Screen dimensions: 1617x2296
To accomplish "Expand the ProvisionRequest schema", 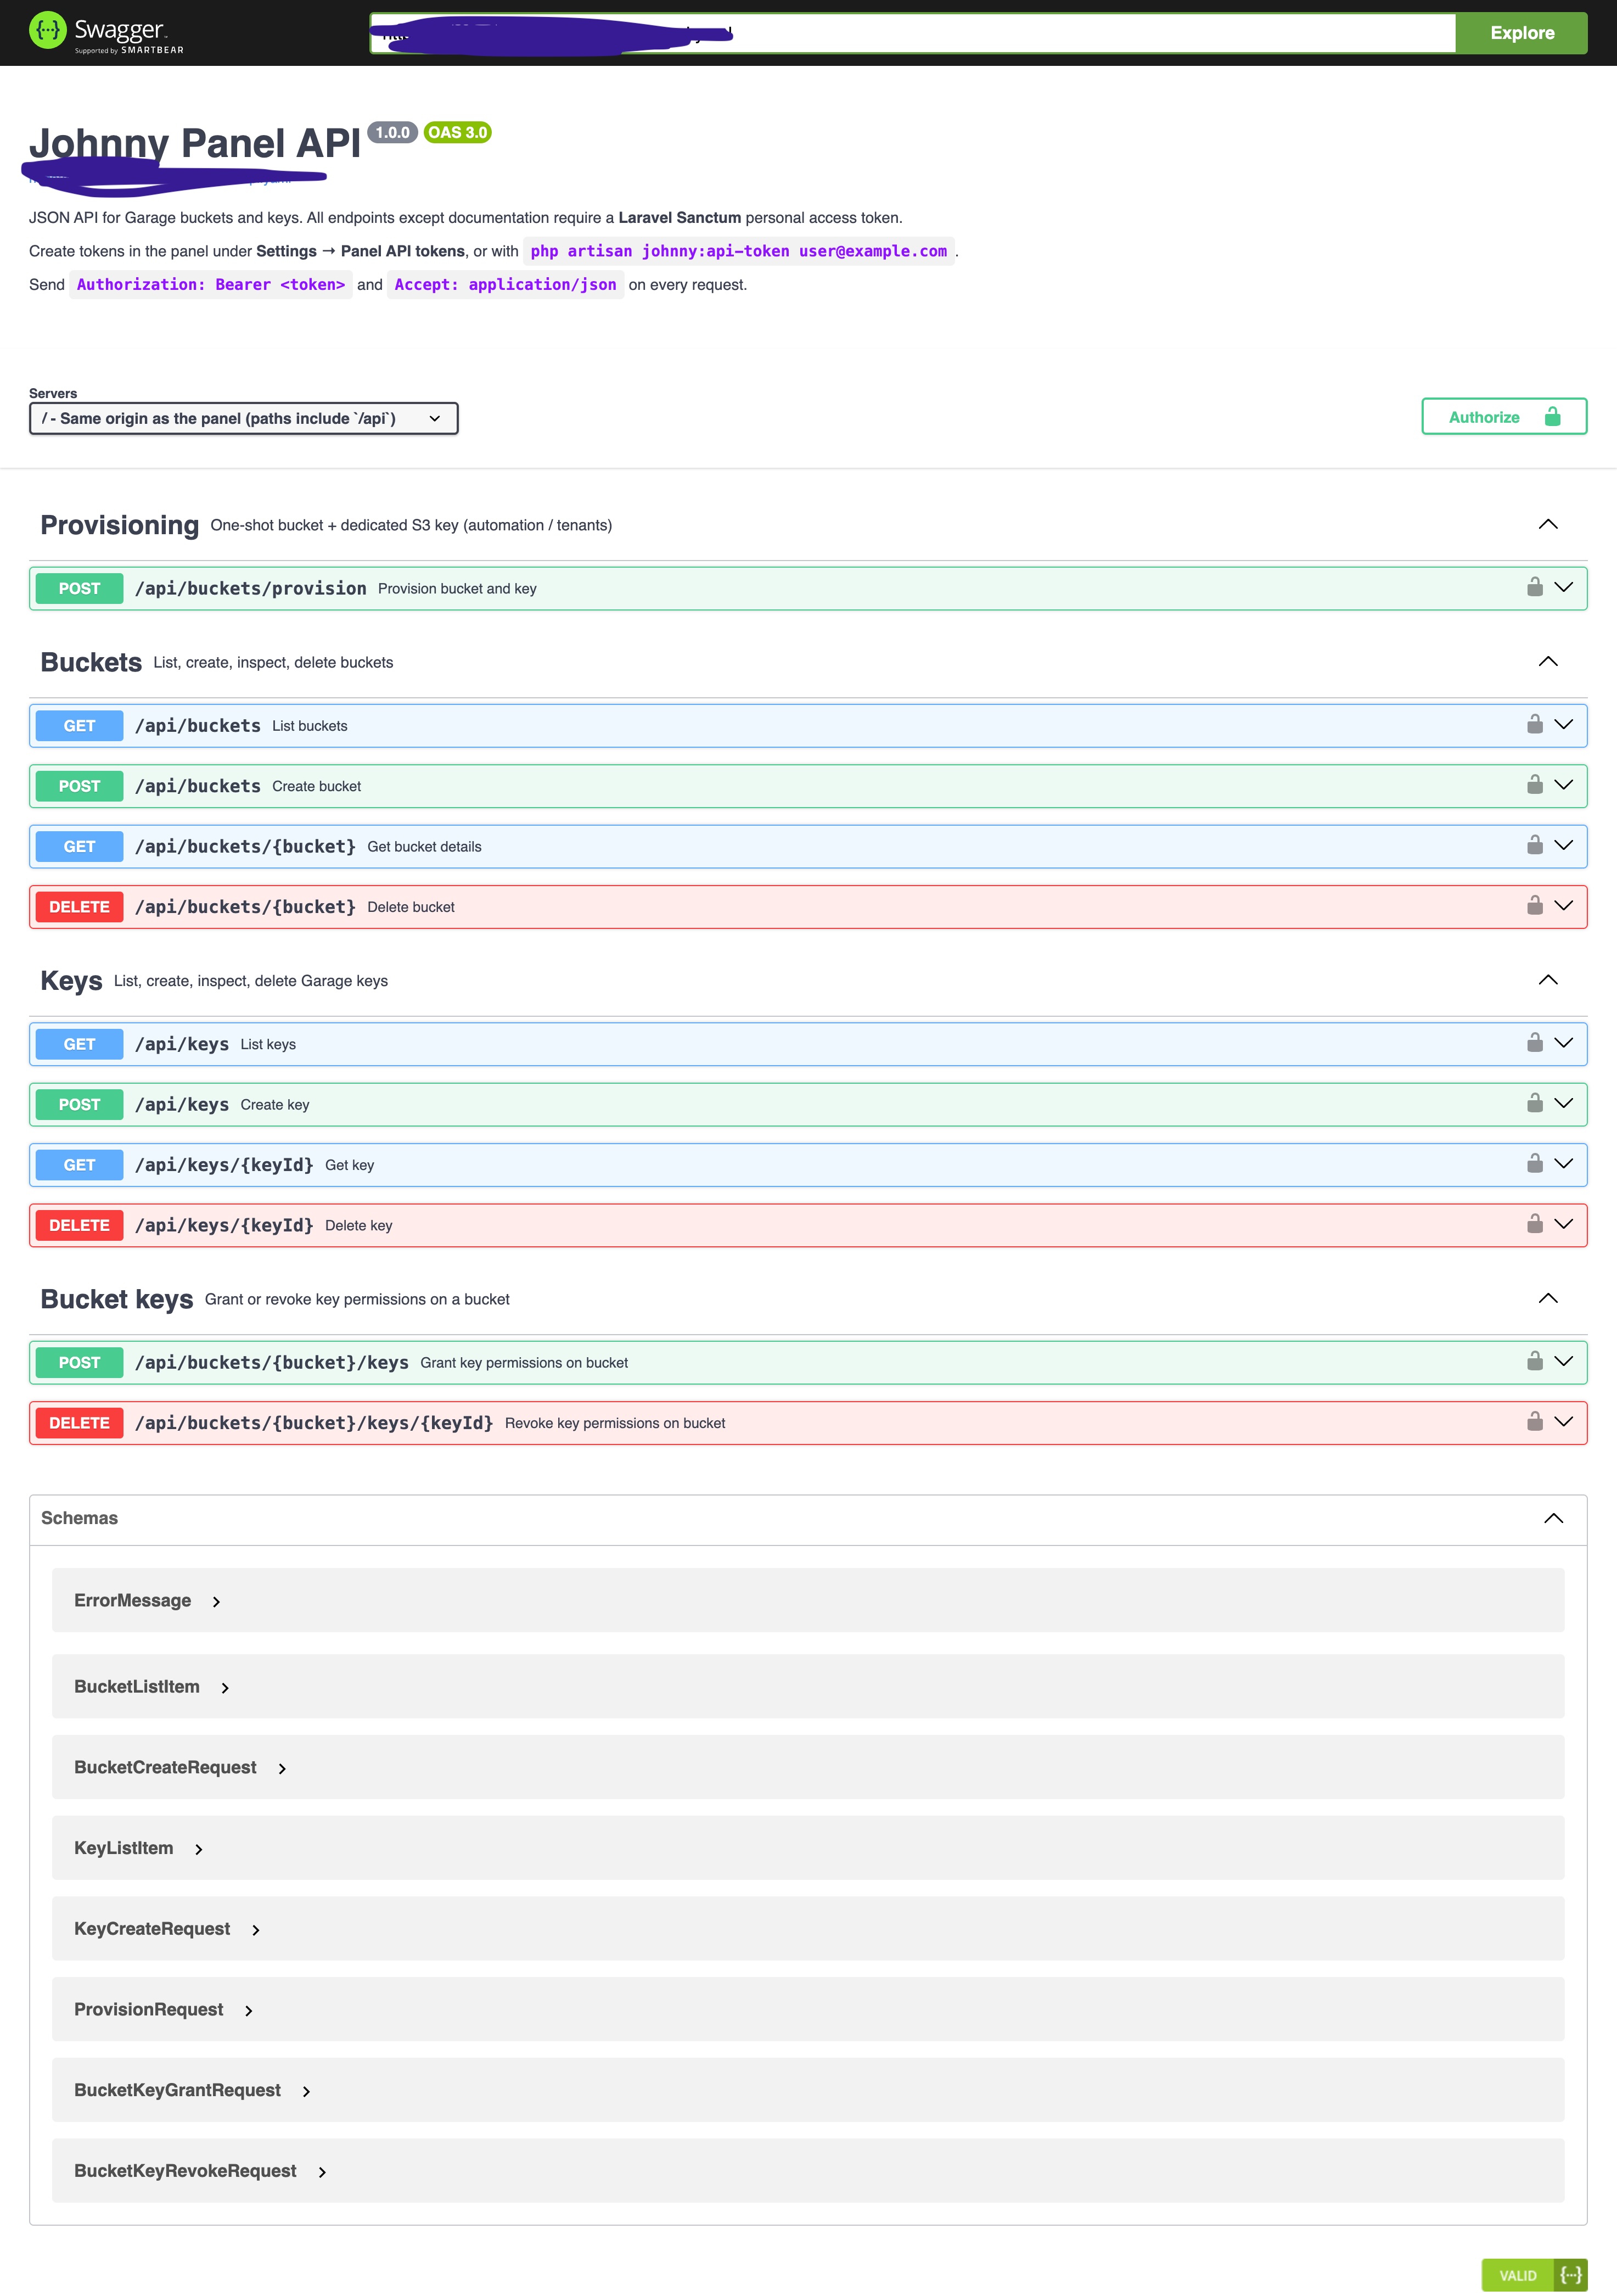I will (249, 2010).
